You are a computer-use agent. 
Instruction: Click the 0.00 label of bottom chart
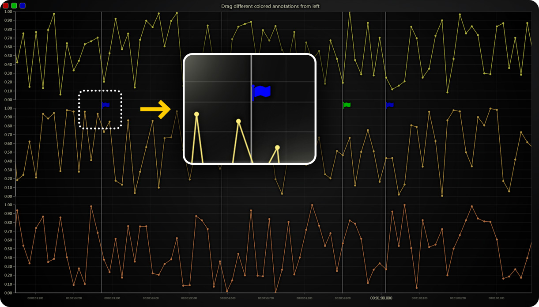click(x=8, y=293)
